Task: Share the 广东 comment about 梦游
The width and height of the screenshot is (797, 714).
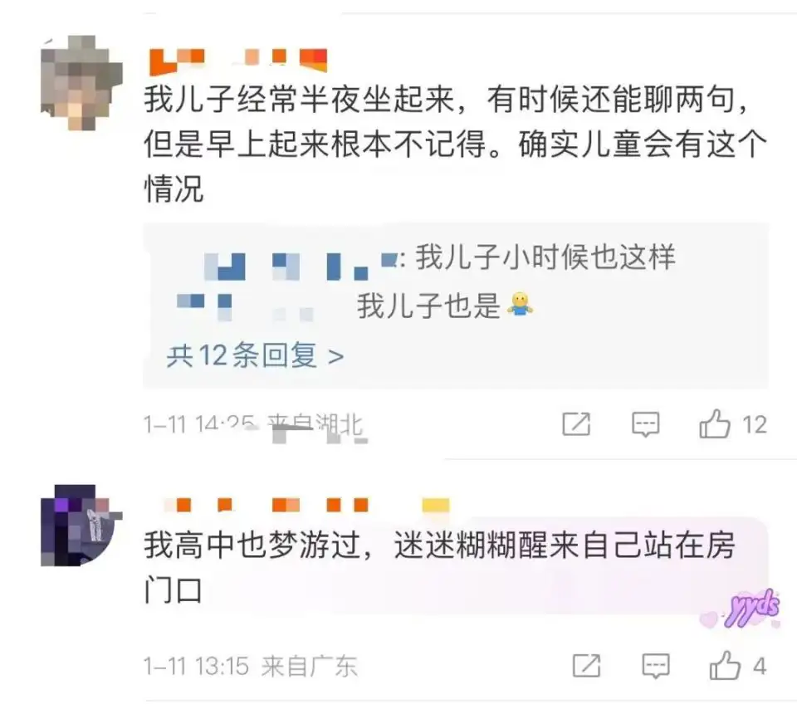Action: pyautogui.click(x=587, y=666)
